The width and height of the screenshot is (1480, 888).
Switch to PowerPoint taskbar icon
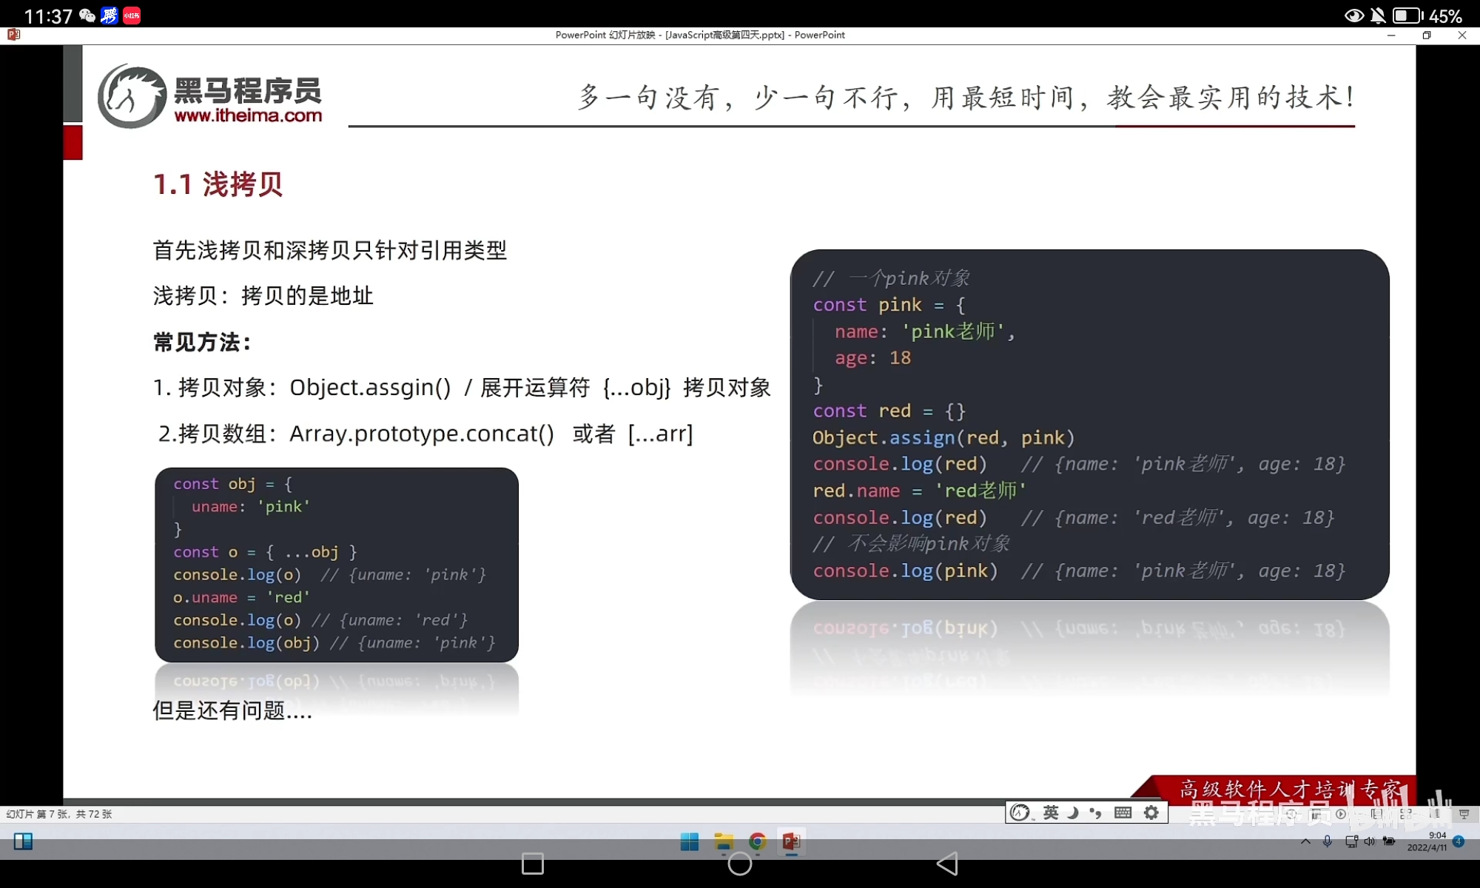point(791,842)
